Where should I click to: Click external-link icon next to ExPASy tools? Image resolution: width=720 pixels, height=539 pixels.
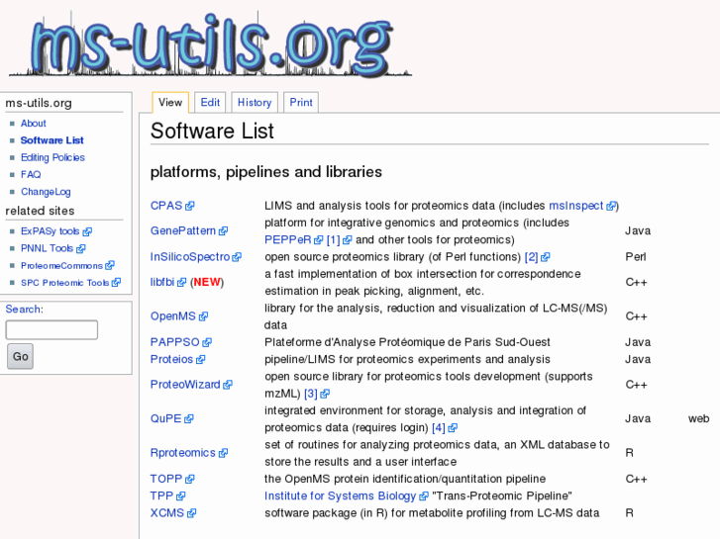[87, 231]
